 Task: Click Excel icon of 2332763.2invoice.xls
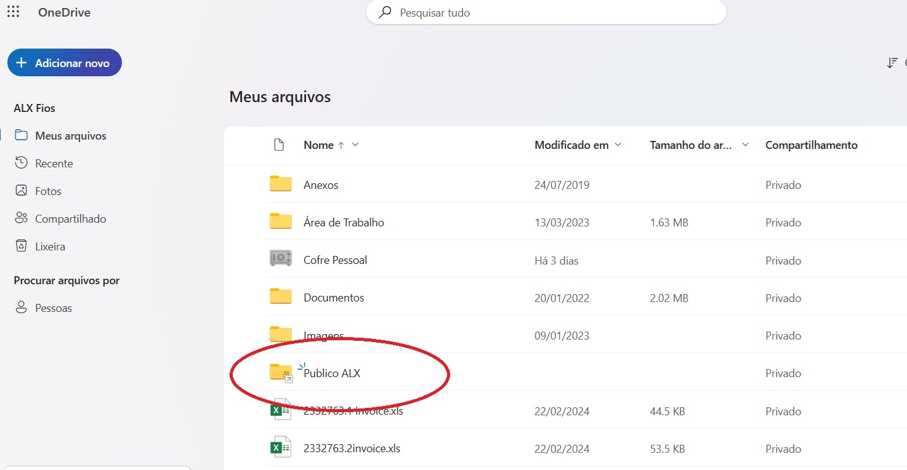(281, 448)
